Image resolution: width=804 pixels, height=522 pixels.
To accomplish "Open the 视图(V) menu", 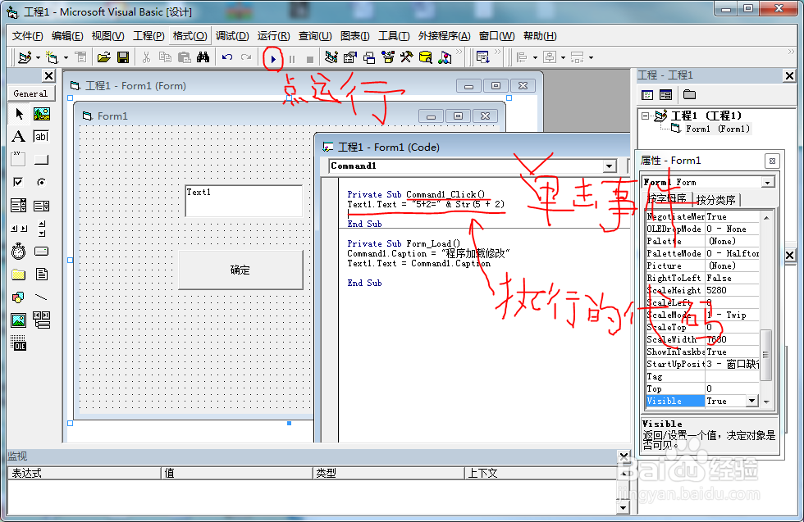I will coord(107,36).
